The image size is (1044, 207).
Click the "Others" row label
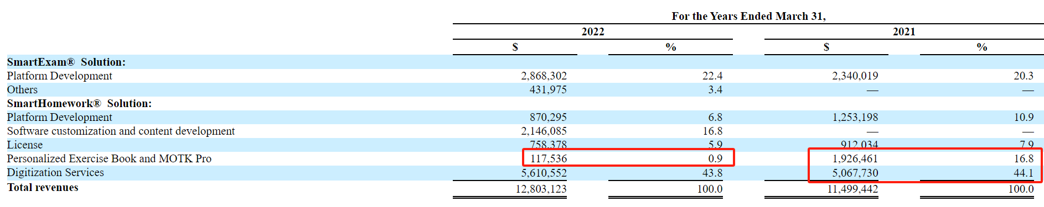pos(22,89)
